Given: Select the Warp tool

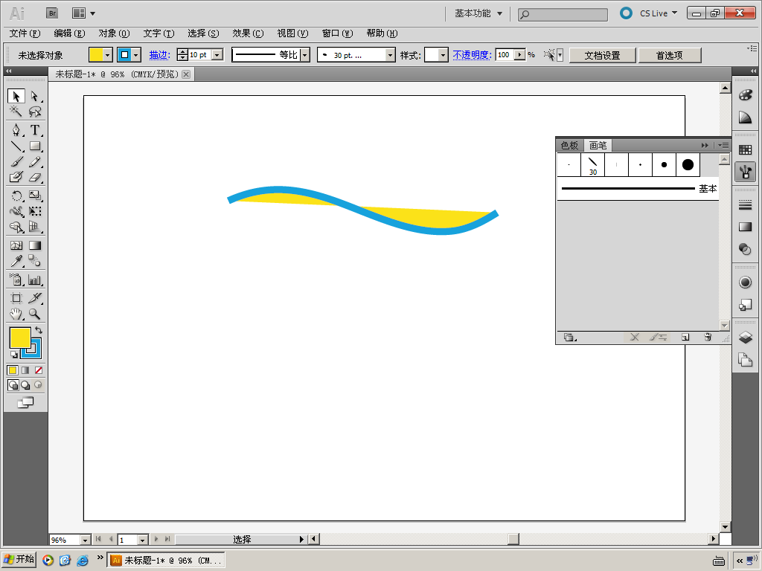Looking at the screenshot, I should point(16,211).
